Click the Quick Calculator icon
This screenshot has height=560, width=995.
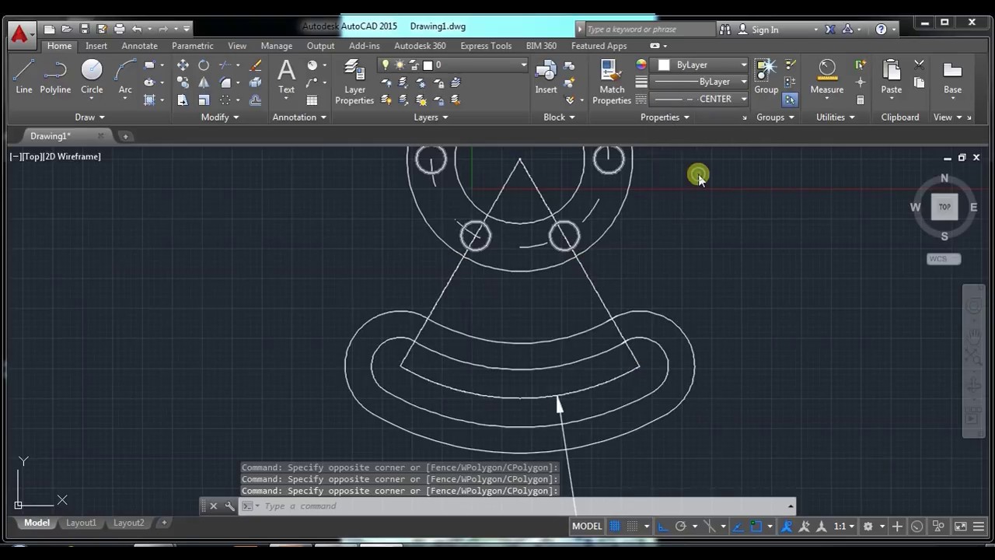click(860, 100)
